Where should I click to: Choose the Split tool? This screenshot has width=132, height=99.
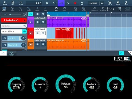(x=12, y=9)
